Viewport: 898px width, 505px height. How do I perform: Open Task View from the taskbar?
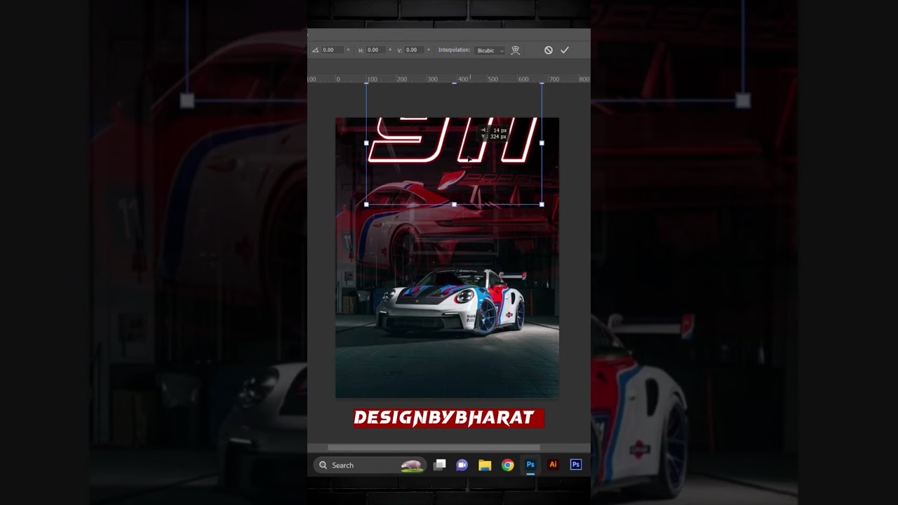[x=440, y=465]
